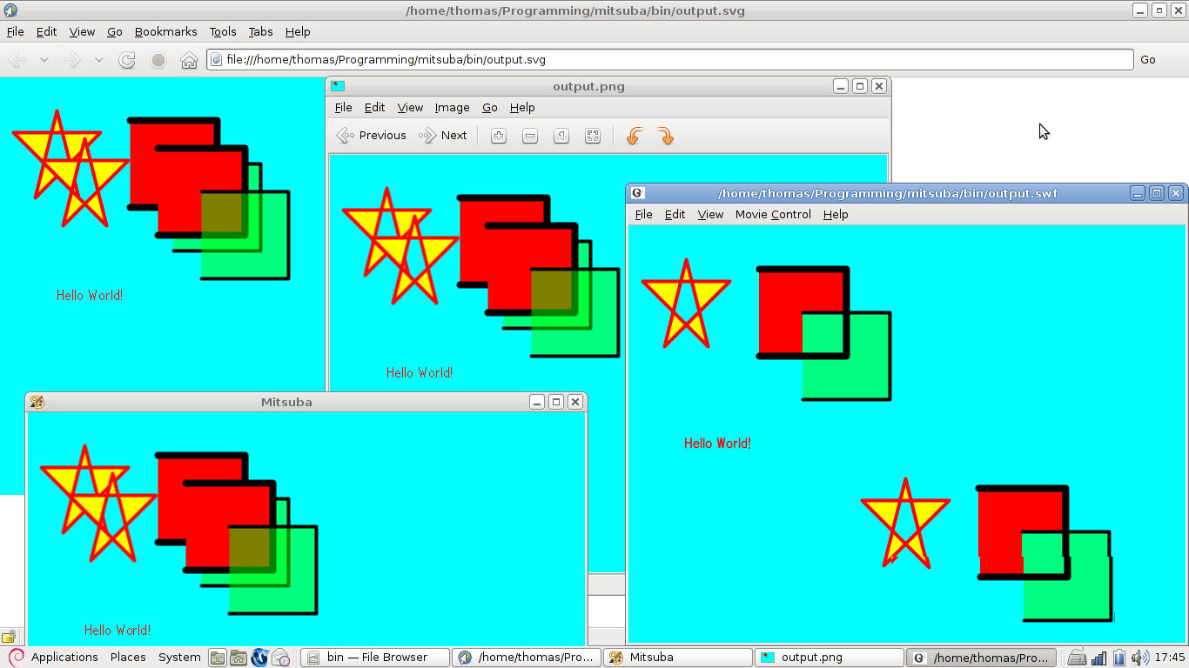
Task: Click the Best Fit icon in image viewer
Action: [x=593, y=136]
